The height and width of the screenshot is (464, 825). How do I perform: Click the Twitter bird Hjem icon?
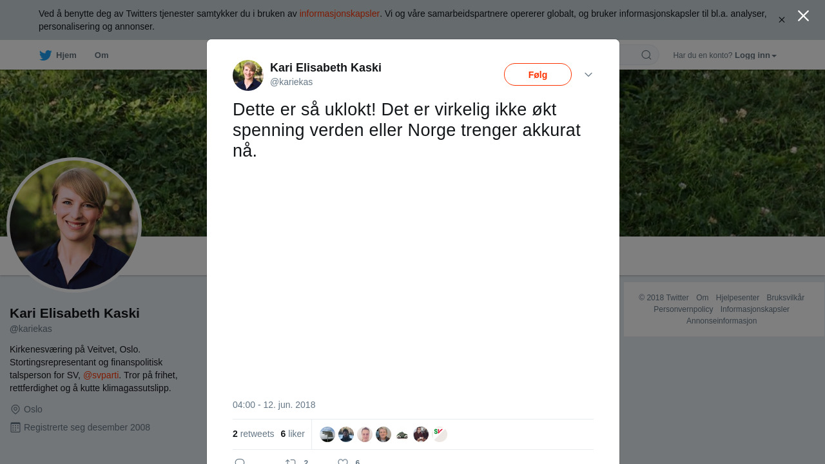click(45, 55)
